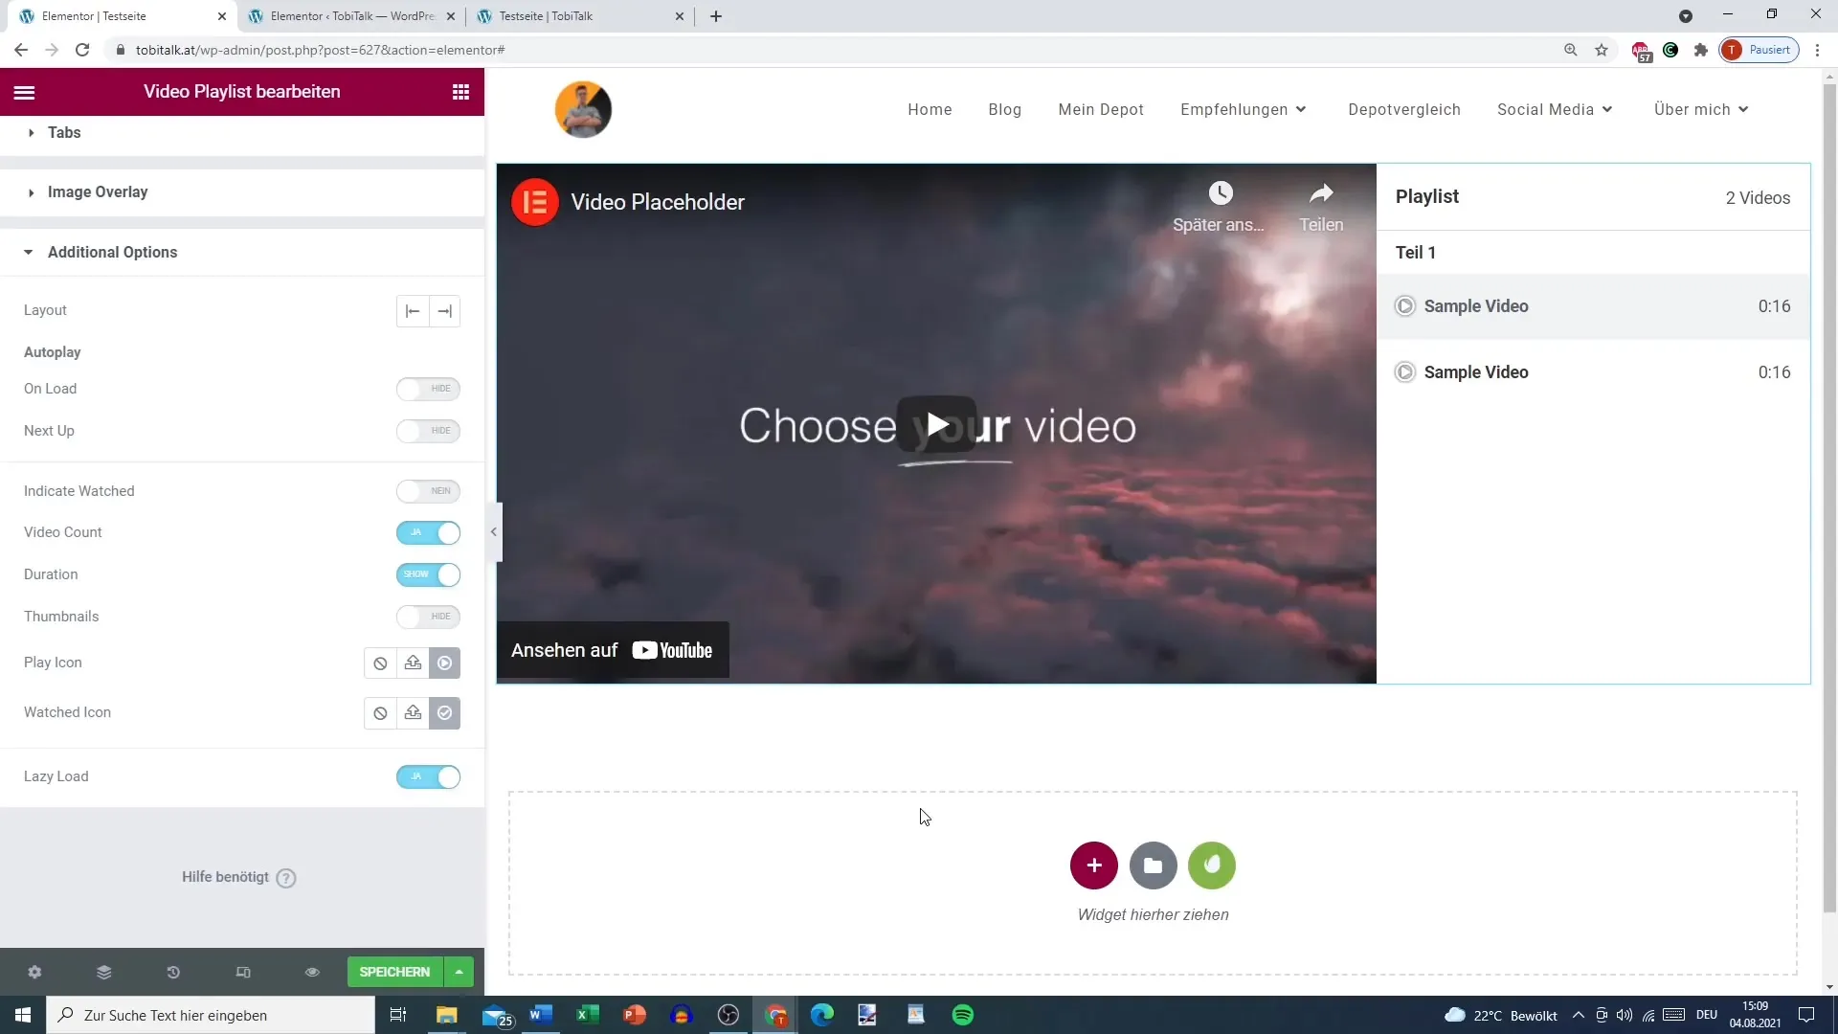
Task: Click the help question mark icon
Action: pyautogui.click(x=286, y=878)
